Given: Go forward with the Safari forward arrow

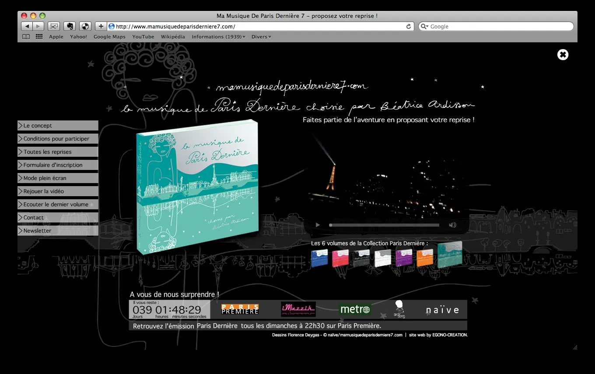Looking at the screenshot, I should pos(38,26).
